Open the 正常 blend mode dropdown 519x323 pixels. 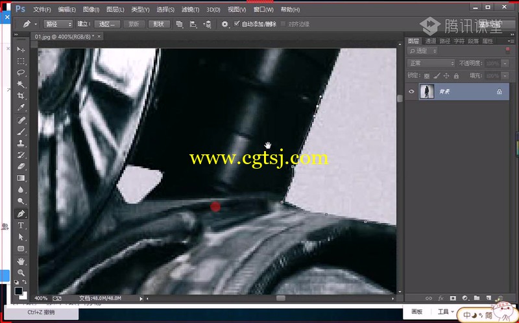(431, 63)
